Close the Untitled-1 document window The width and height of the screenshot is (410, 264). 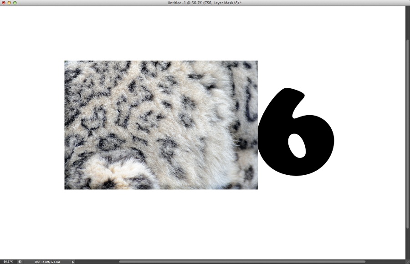point(3,3)
